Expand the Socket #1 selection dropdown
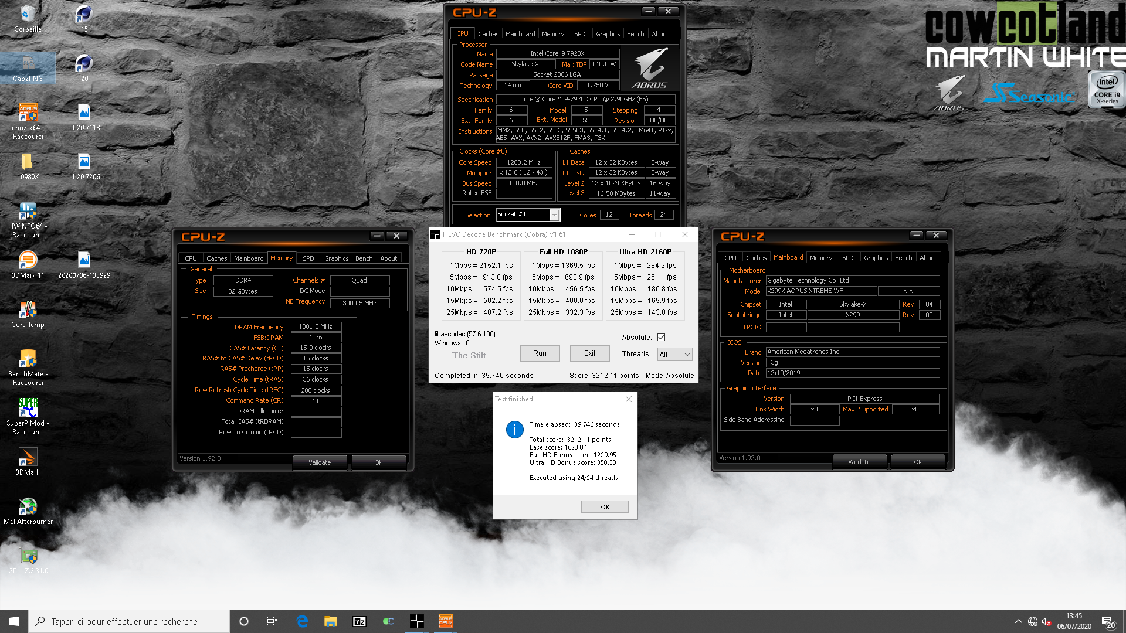The width and height of the screenshot is (1126, 633). pyautogui.click(x=554, y=215)
